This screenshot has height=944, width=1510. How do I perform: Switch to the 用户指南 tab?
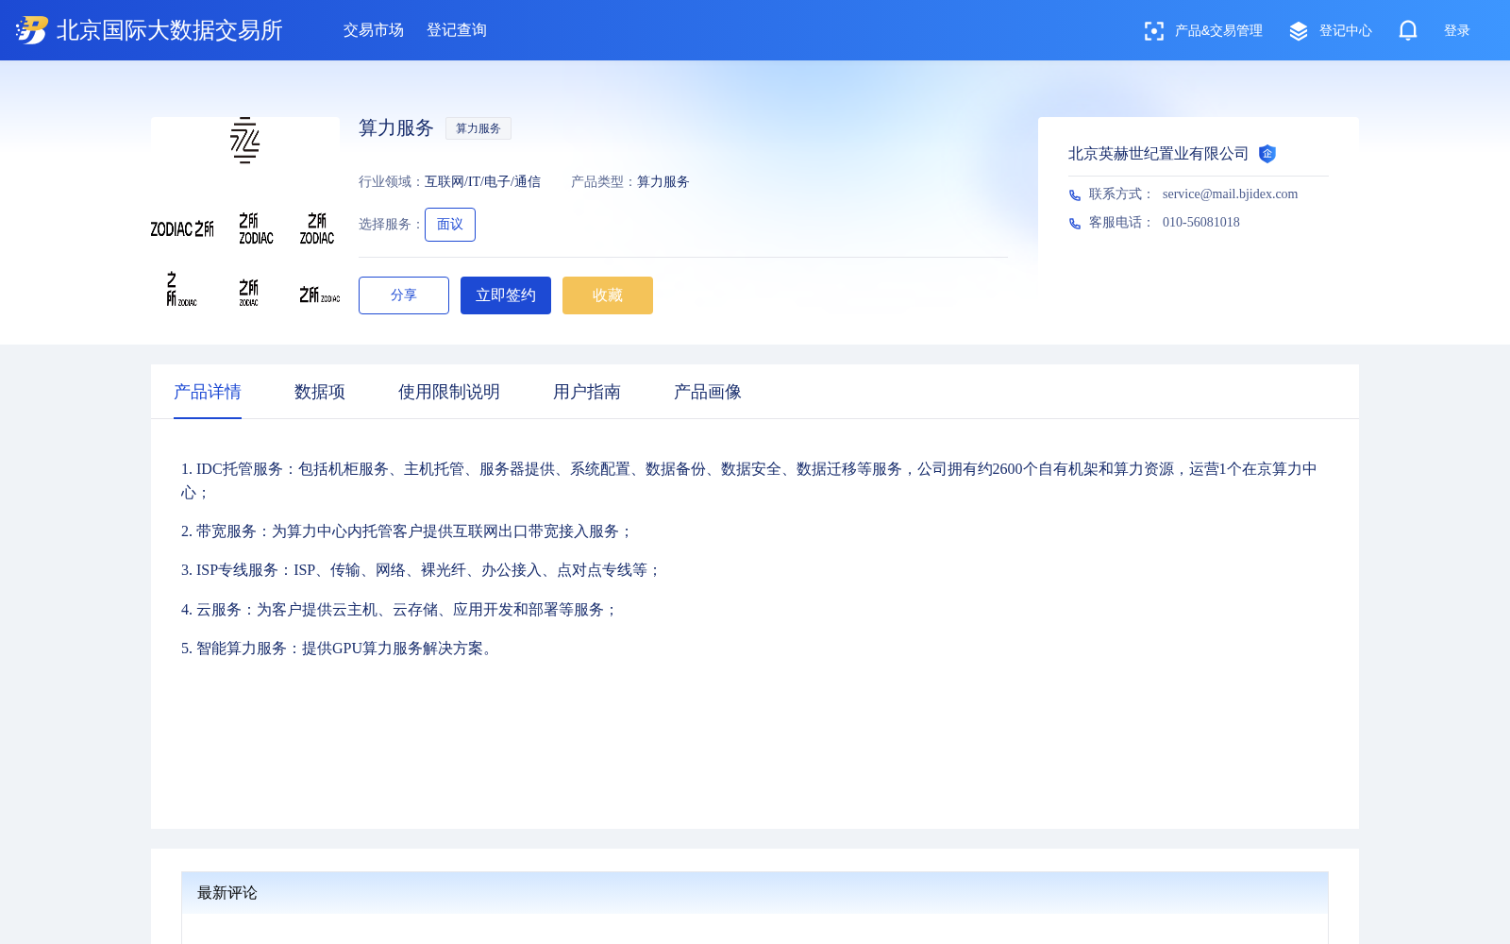tap(587, 392)
